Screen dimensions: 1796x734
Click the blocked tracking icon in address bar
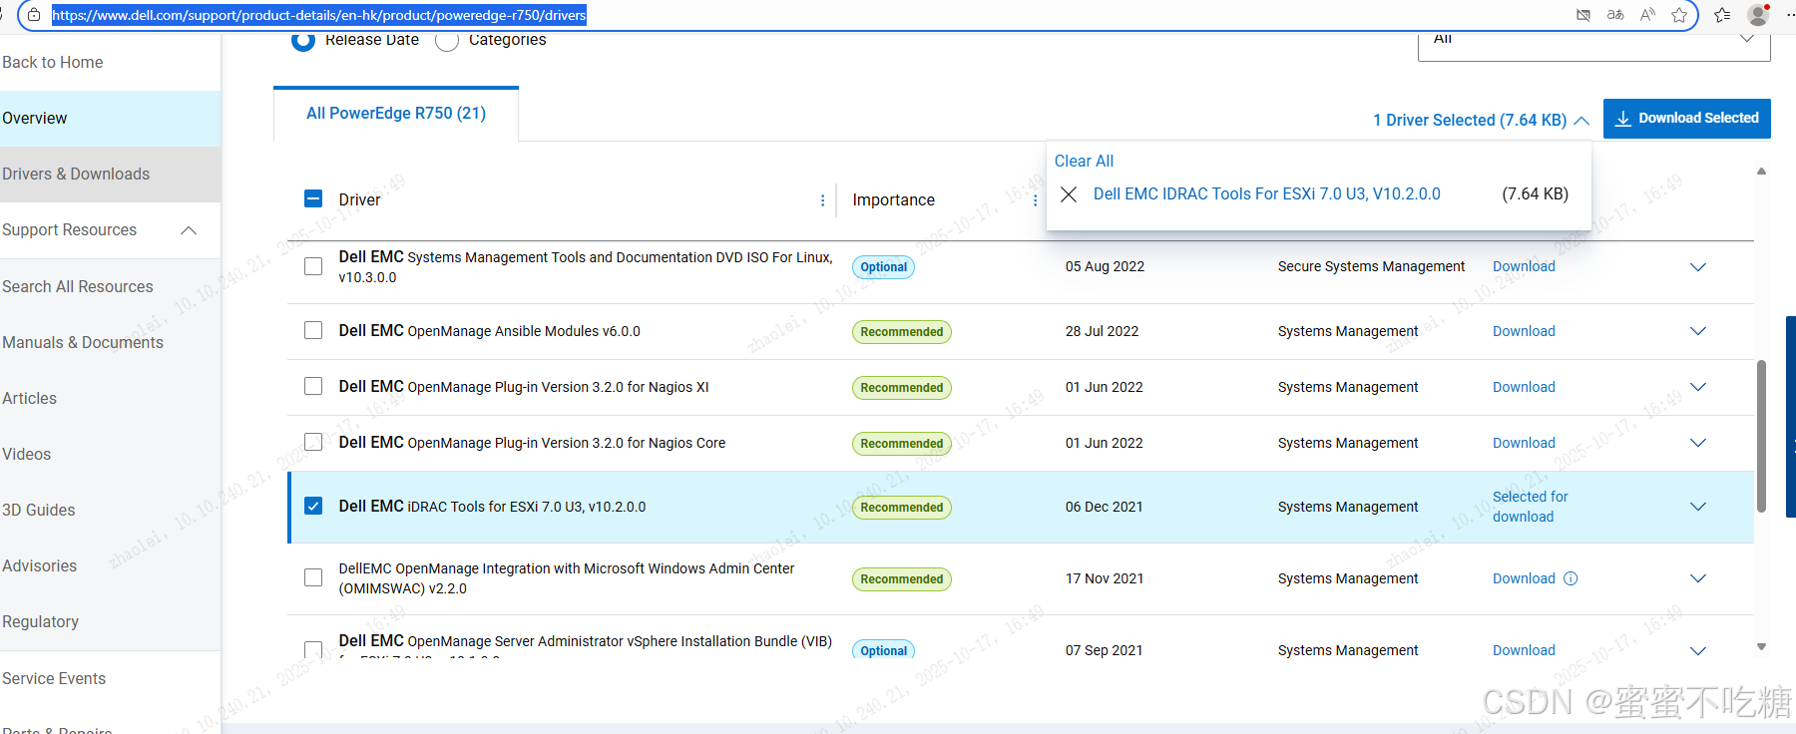(x=1583, y=15)
